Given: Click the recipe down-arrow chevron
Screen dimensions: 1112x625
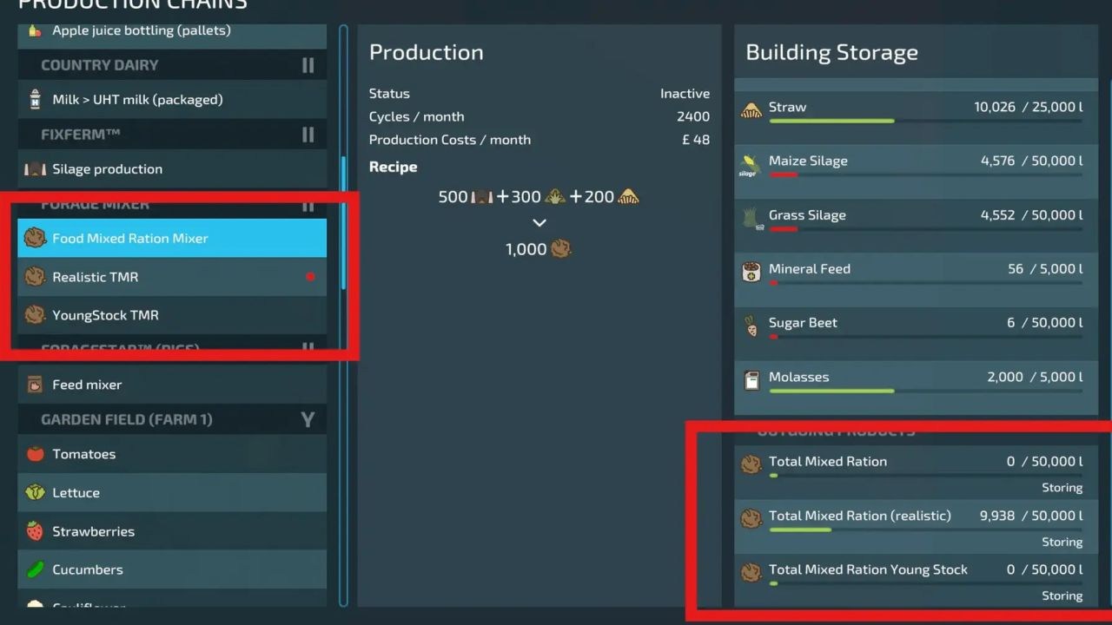Looking at the screenshot, I should [539, 223].
